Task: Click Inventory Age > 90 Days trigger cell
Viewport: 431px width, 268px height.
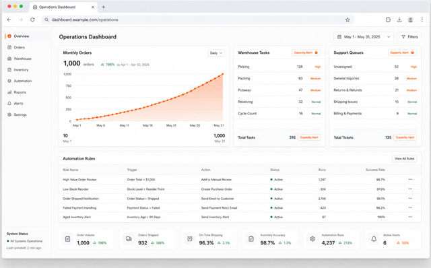Action: [x=143, y=217]
